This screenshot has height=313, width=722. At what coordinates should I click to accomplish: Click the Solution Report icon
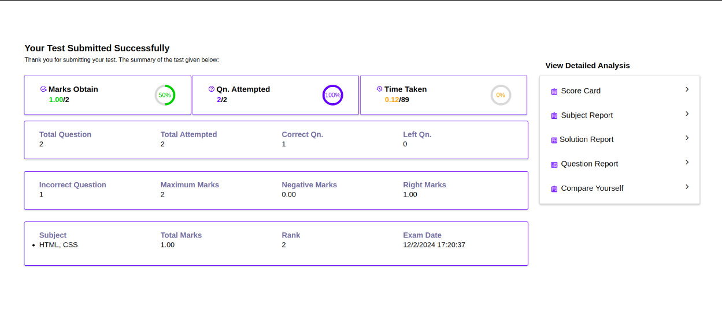tap(554, 140)
